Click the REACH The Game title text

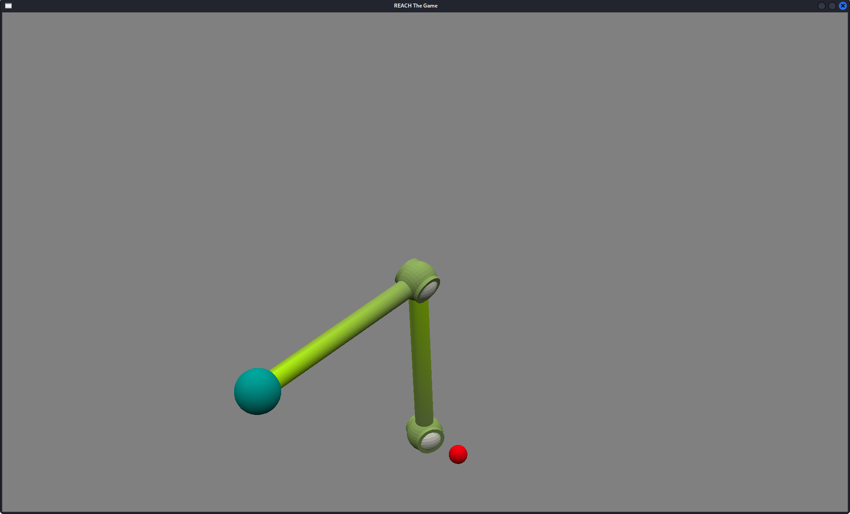[x=415, y=6]
